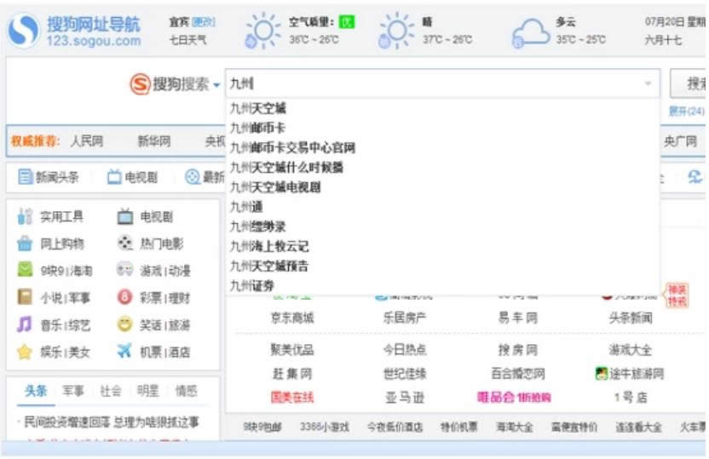Screen dimensions: 709x459
Task: Click inside the search text field
Action: (x=426, y=83)
